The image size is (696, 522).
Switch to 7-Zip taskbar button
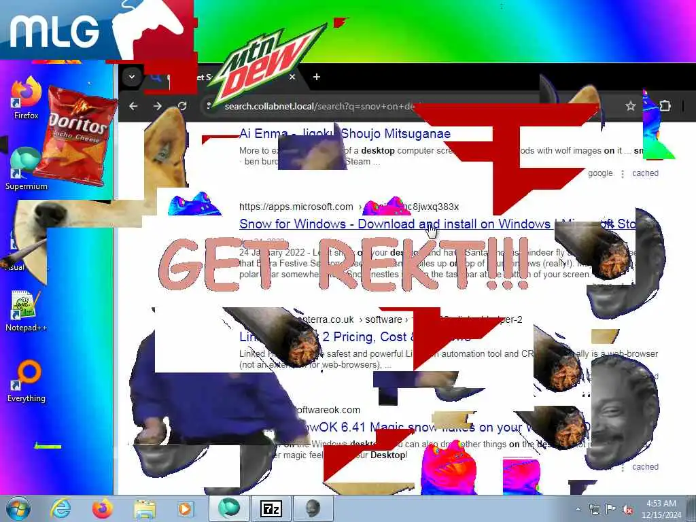coord(271,508)
